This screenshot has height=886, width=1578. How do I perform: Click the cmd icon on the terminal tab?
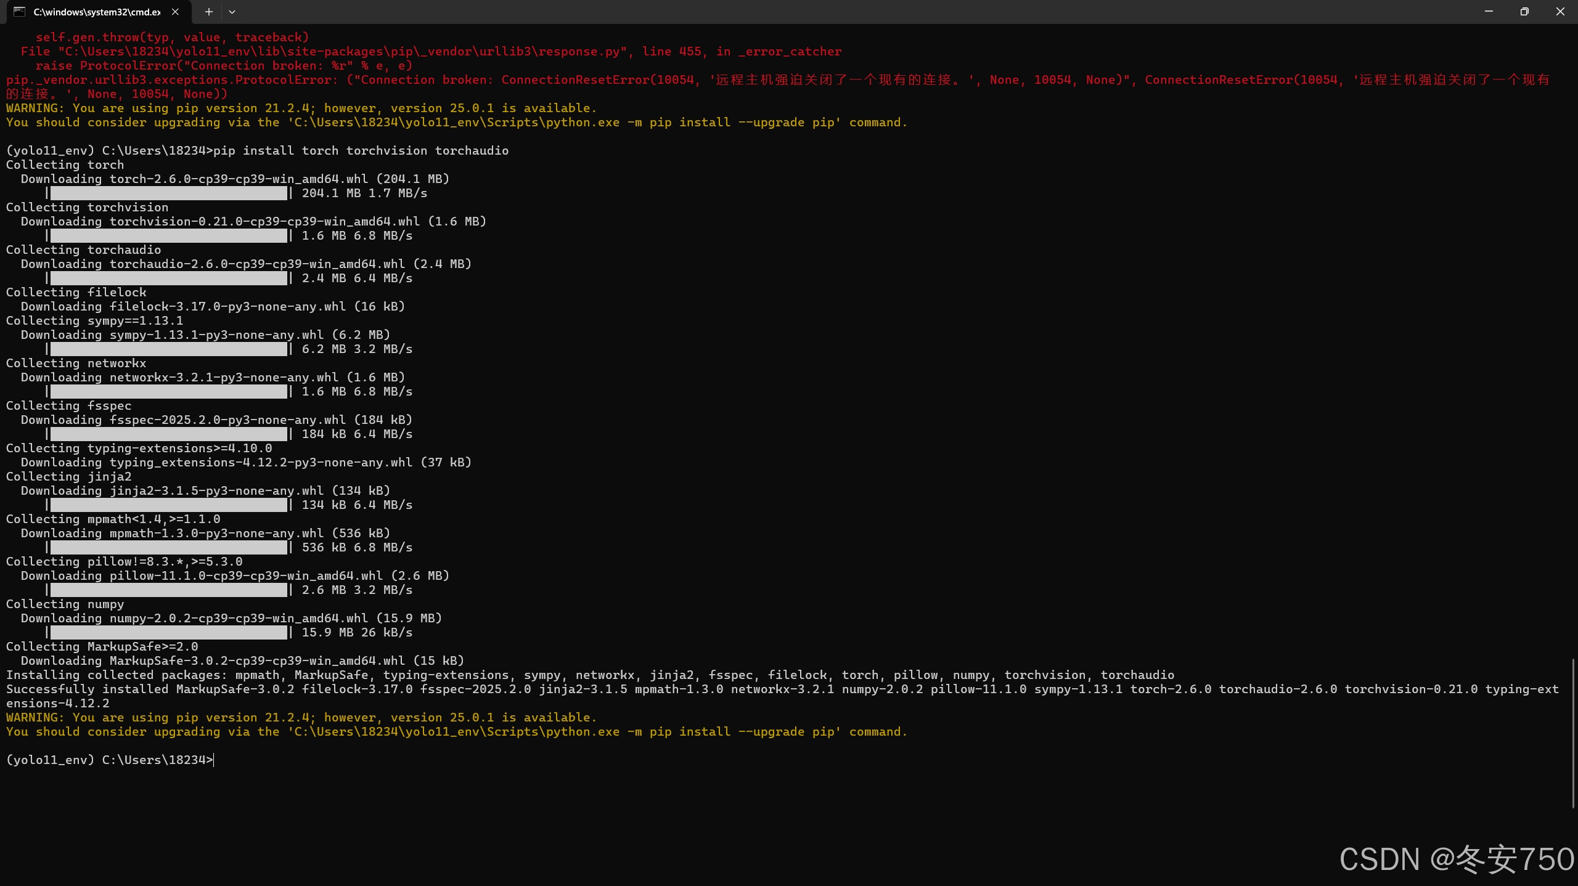(20, 12)
